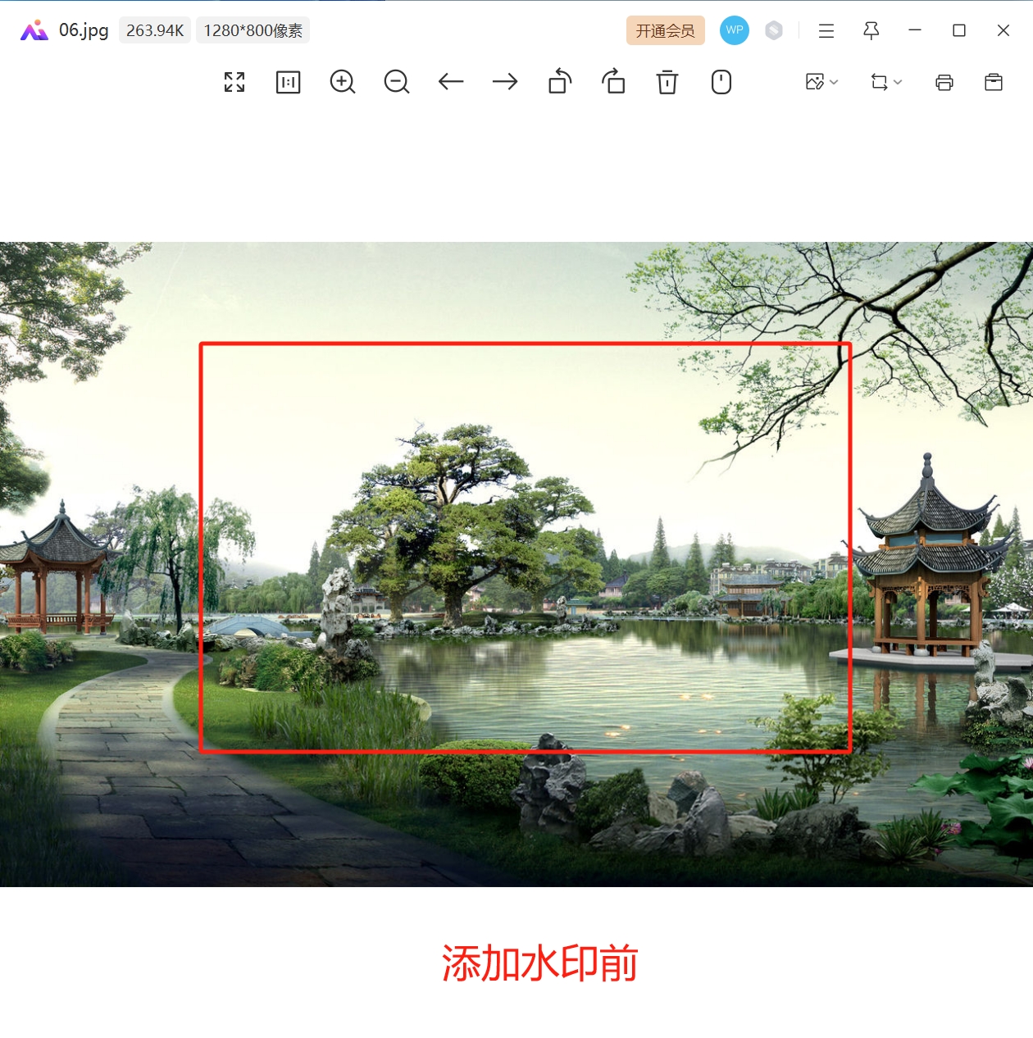This screenshot has height=1038, width=1033.
Task: Go to the previous image
Action: click(x=451, y=82)
